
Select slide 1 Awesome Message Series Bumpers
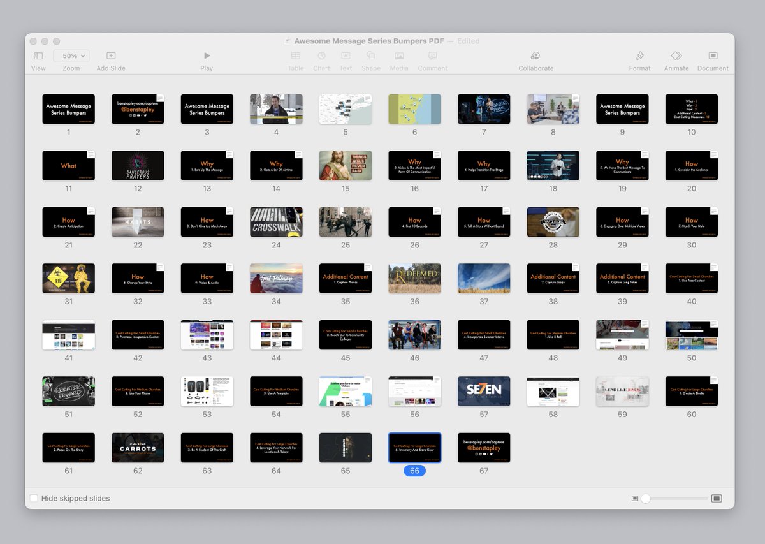68,109
